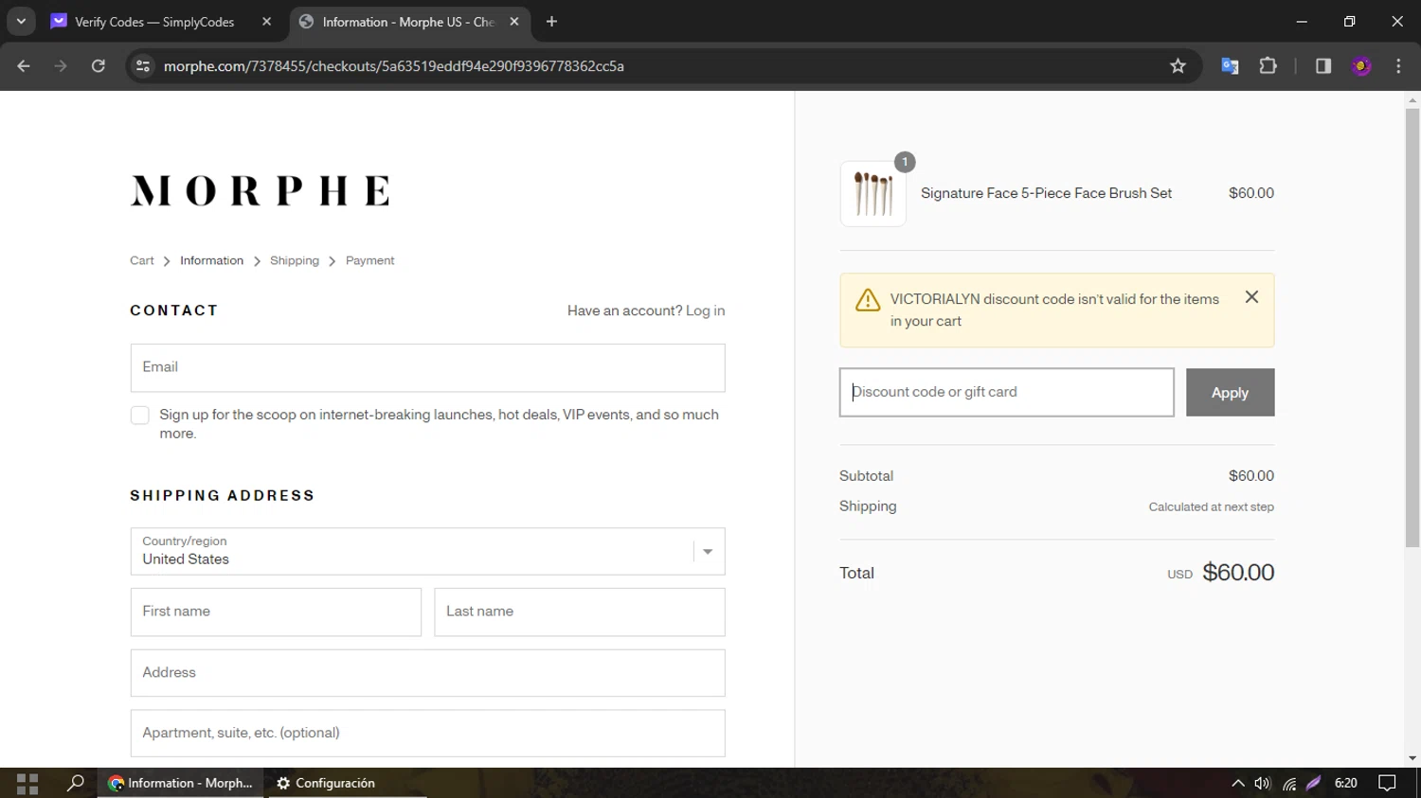Click the address bar URL

(x=393, y=66)
